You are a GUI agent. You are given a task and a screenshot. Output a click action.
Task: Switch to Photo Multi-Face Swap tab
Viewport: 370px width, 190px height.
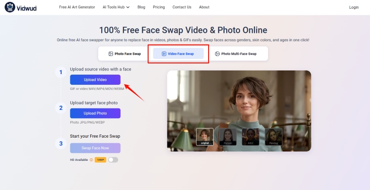(x=235, y=54)
